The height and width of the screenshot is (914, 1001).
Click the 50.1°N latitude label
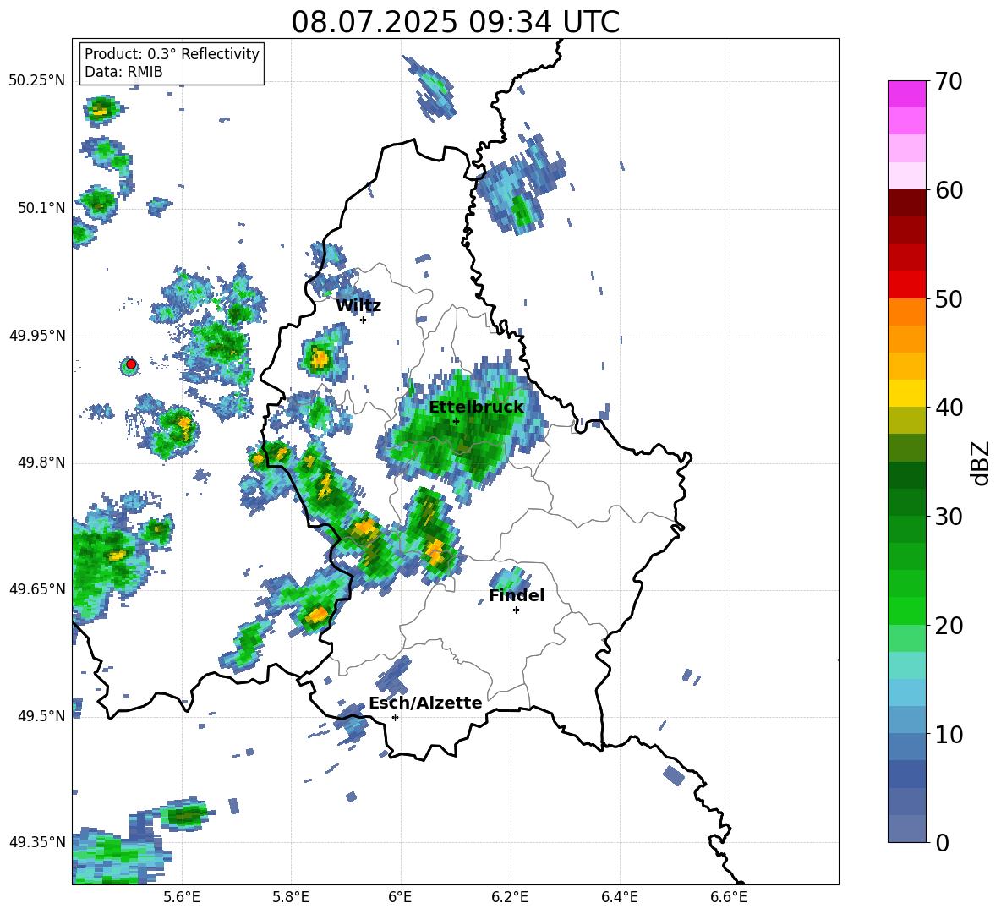click(x=41, y=208)
